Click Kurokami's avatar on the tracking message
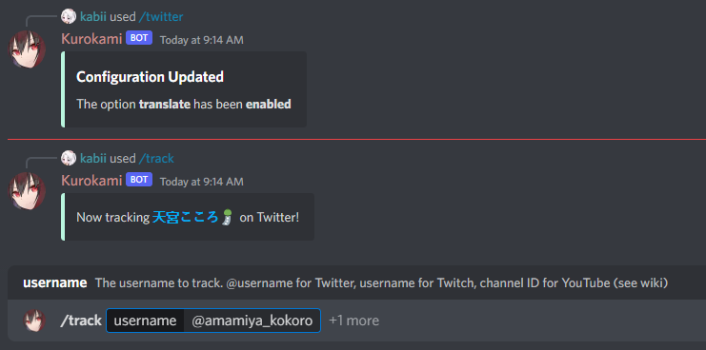This screenshot has height=350, width=706. coord(27,191)
